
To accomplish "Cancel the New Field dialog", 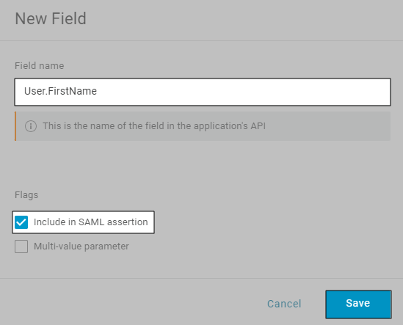I will 284,304.
